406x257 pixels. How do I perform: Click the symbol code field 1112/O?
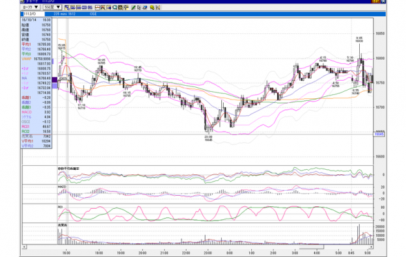pyautogui.click(x=33, y=14)
